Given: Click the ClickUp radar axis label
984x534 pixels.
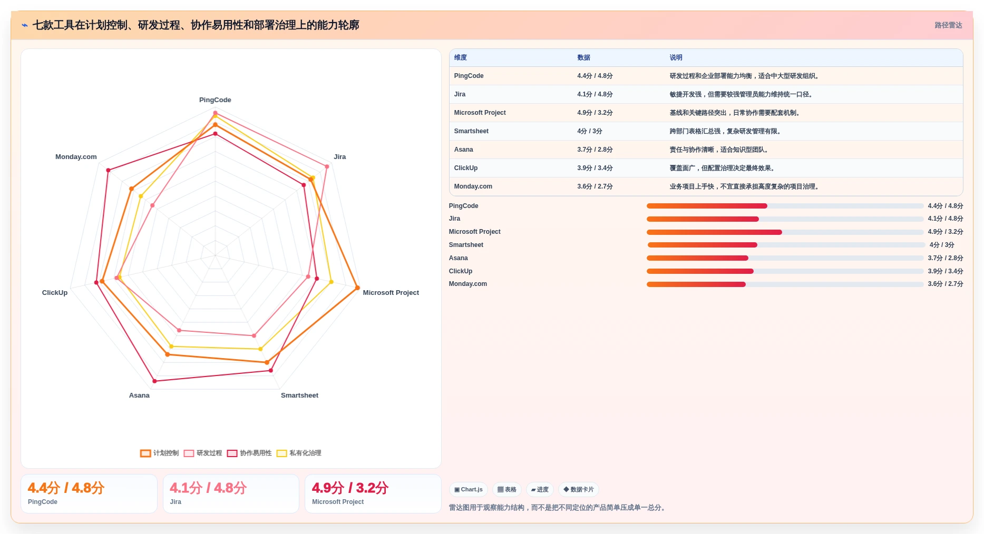Looking at the screenshot, I should click(x=55, y=293).
